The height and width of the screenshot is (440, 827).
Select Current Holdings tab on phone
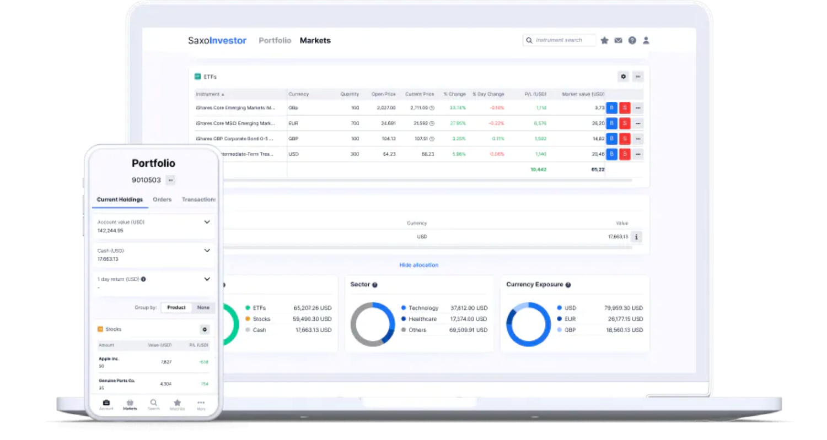pyautogui.click(x=120, y=199)
